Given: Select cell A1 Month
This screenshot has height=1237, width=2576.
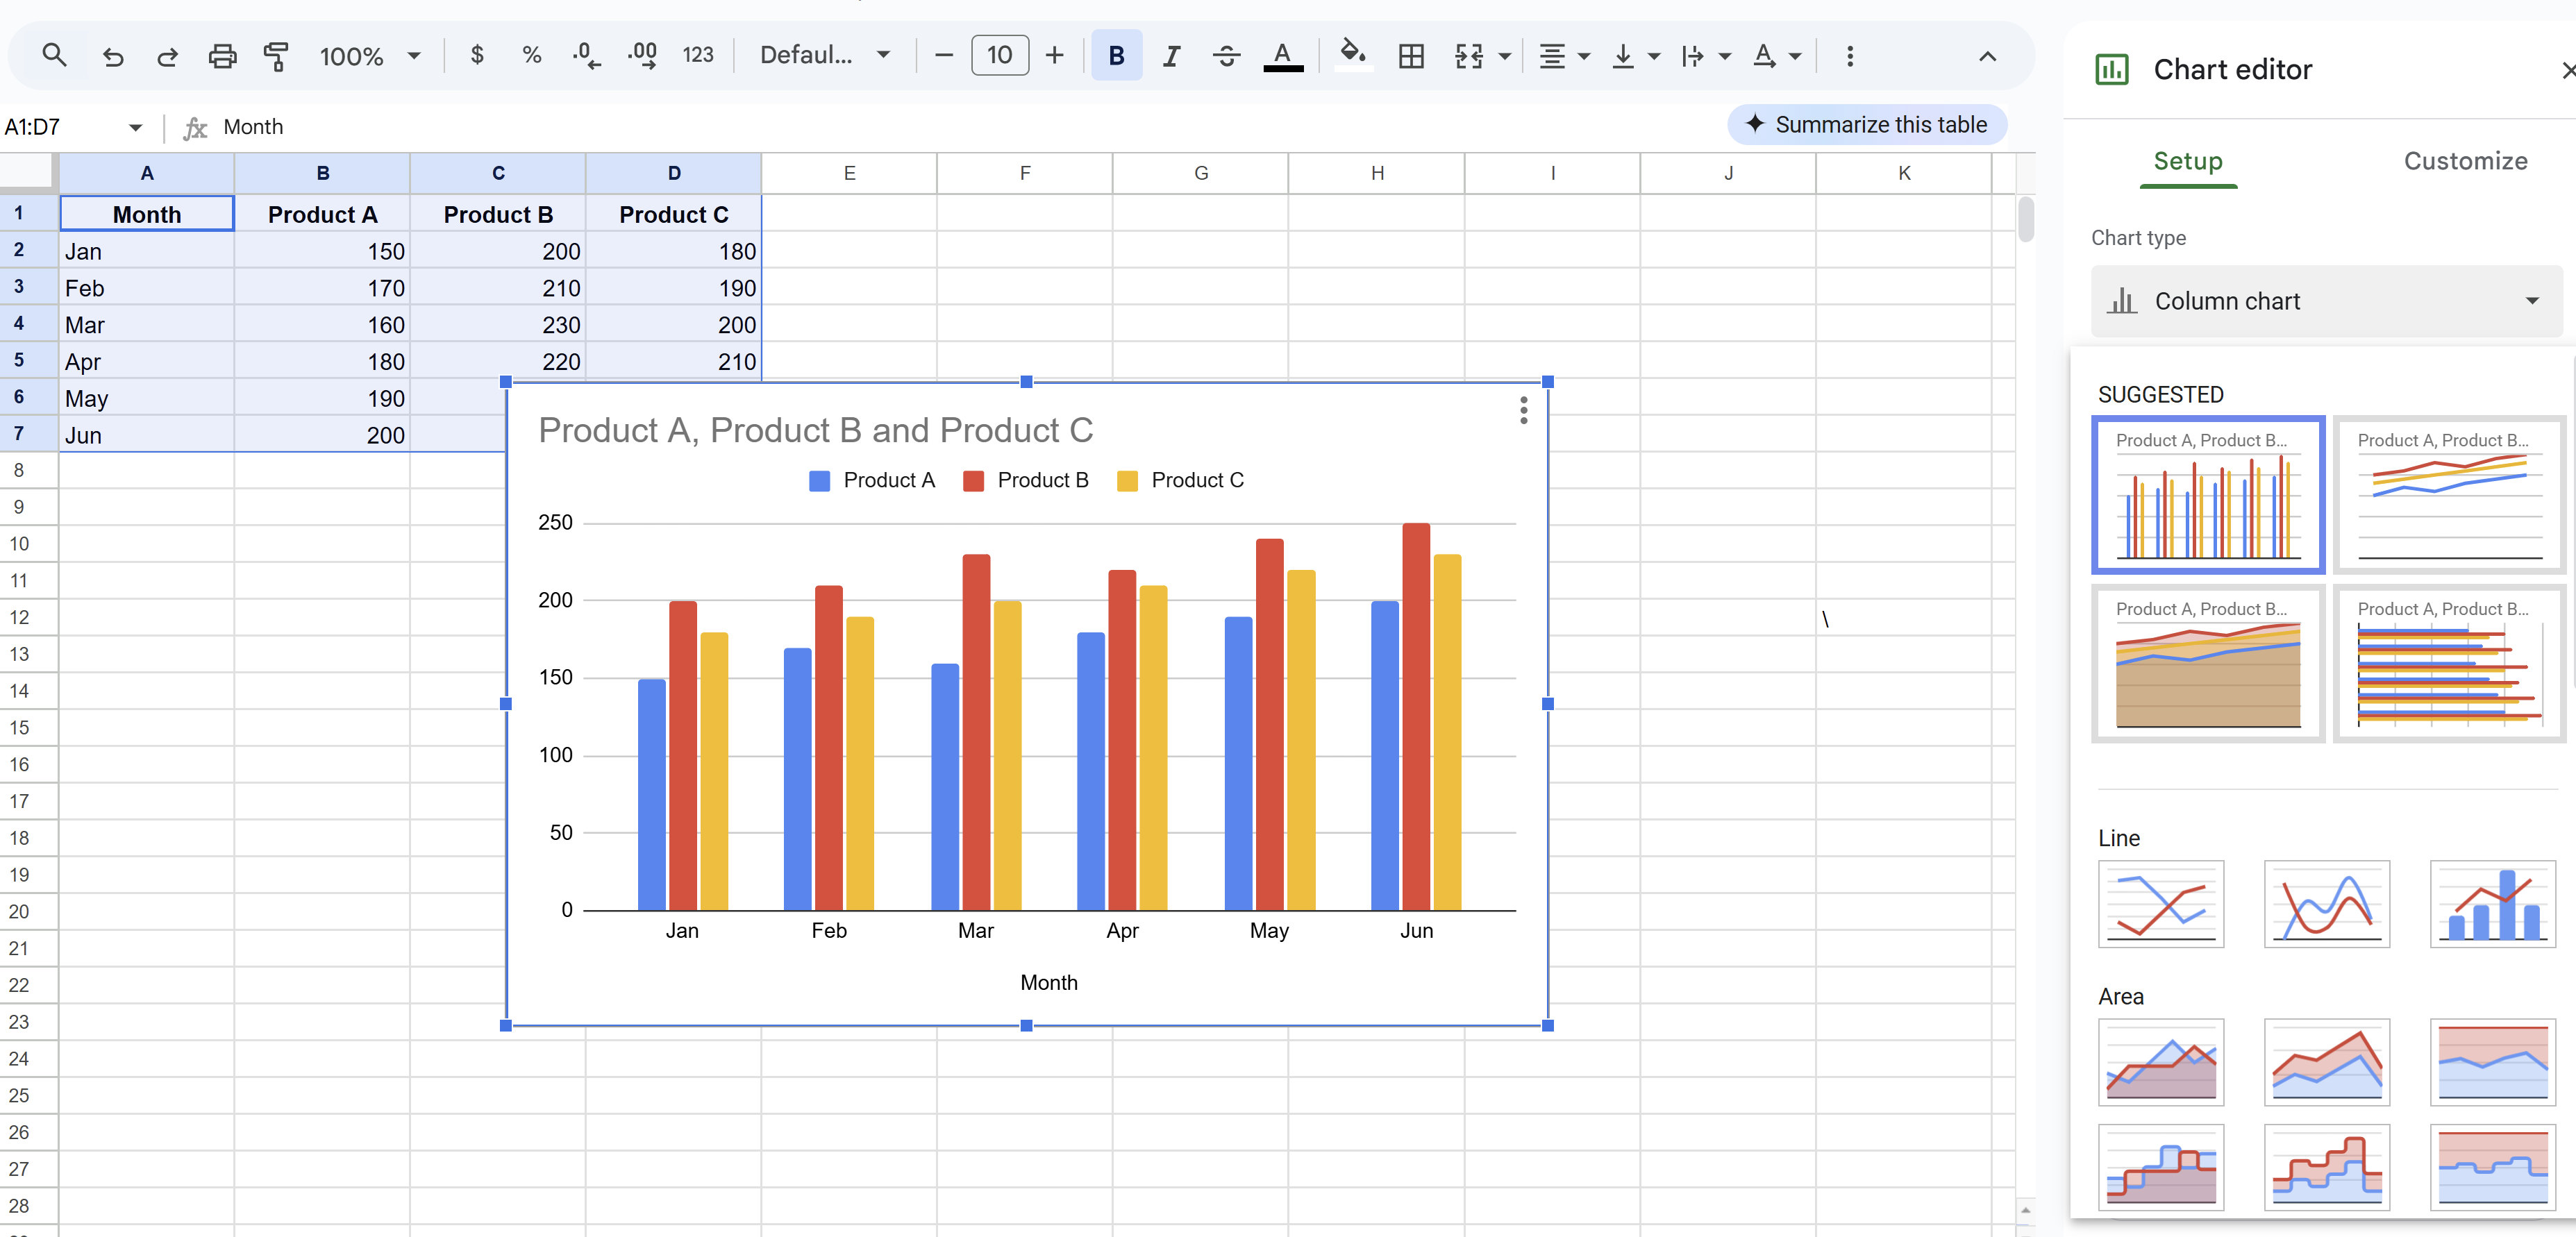Looking at the screenshot, I should pyautogui.click(x=147, y=214).
